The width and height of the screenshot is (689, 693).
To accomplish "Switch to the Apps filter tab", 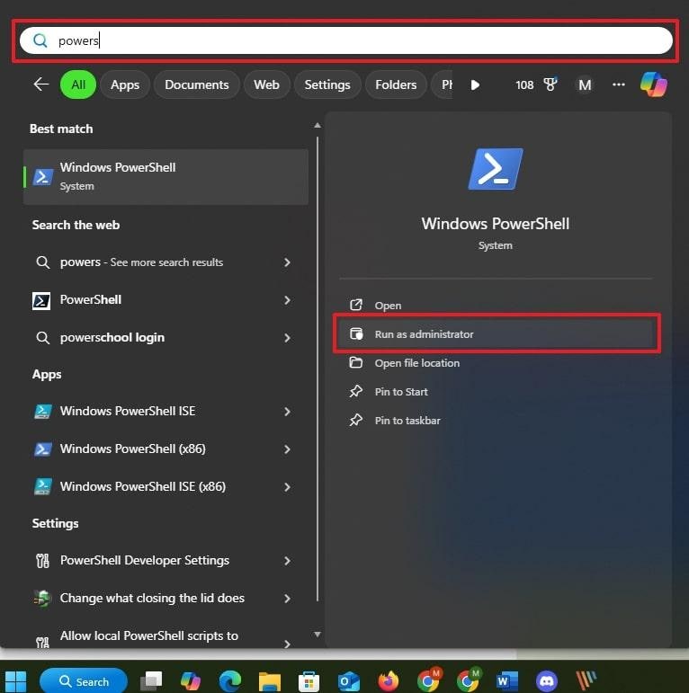I will tap(125, 84).
